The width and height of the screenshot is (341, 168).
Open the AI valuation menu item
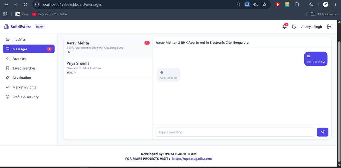tap(29, 78)
